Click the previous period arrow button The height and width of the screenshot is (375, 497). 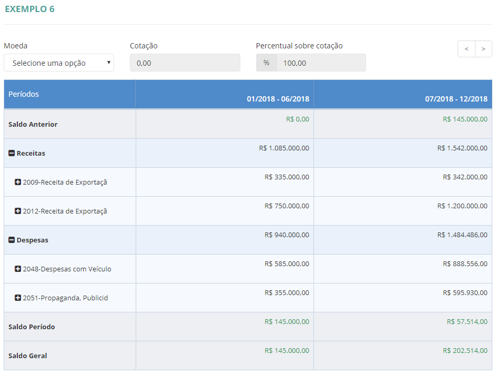[x=466, y=49]
